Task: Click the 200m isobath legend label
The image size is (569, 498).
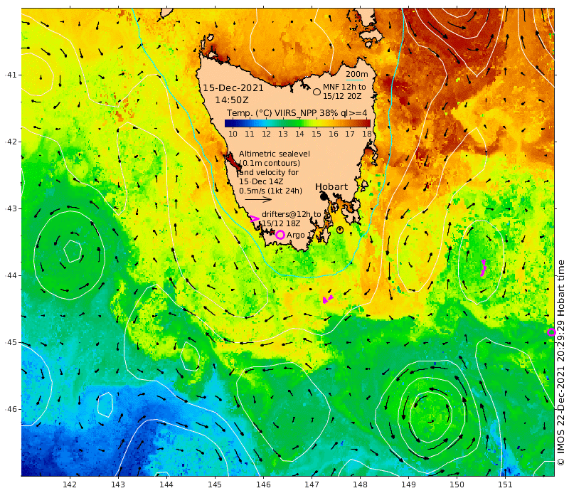Action: (357, 74)
